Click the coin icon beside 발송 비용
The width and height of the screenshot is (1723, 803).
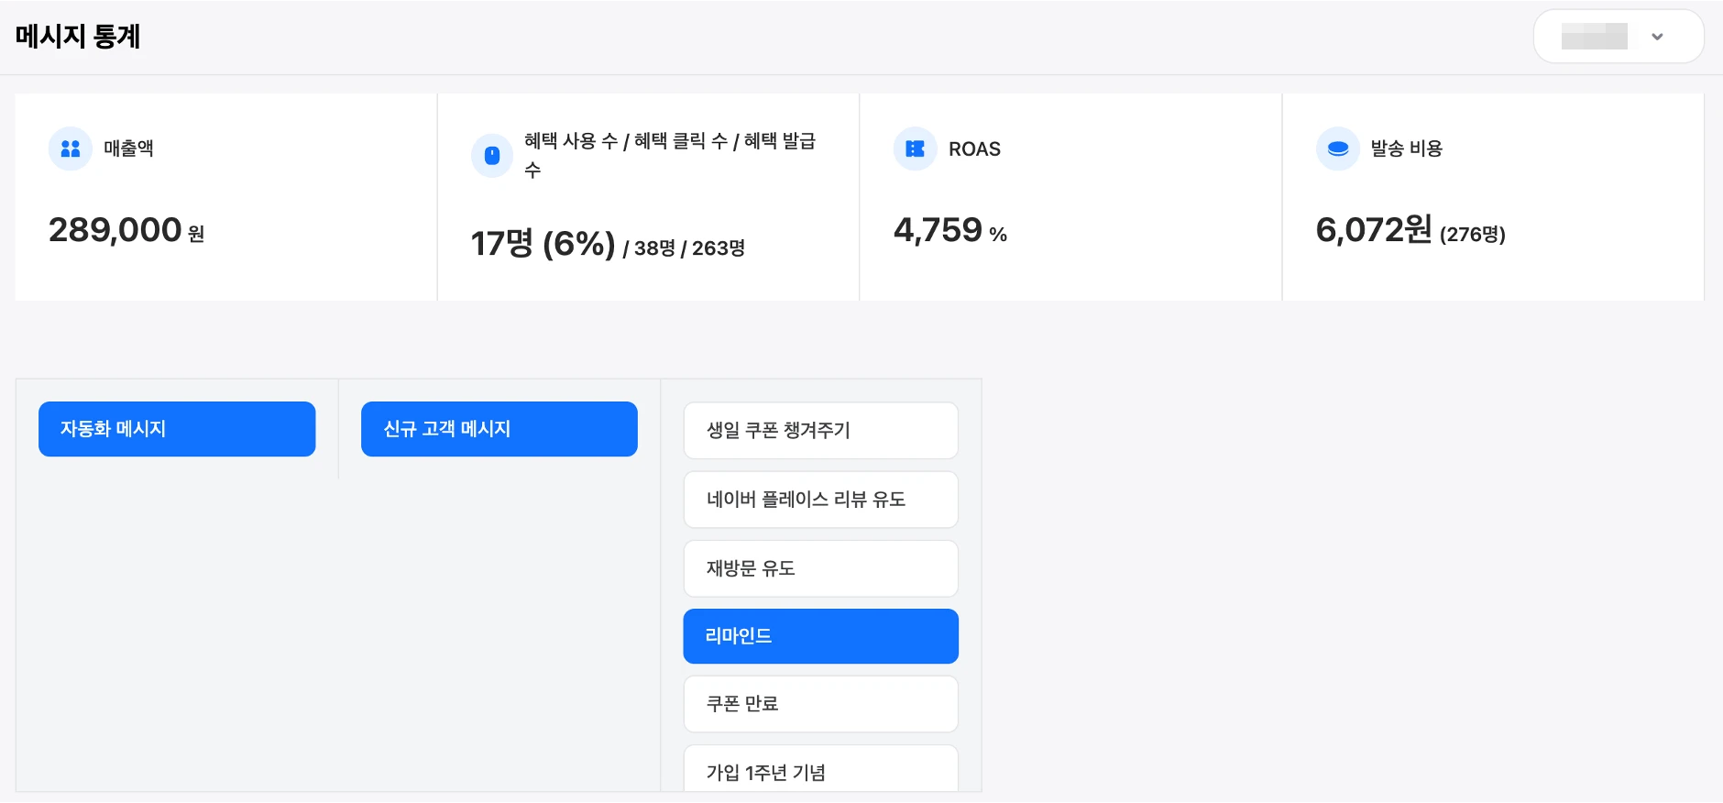1337,148
